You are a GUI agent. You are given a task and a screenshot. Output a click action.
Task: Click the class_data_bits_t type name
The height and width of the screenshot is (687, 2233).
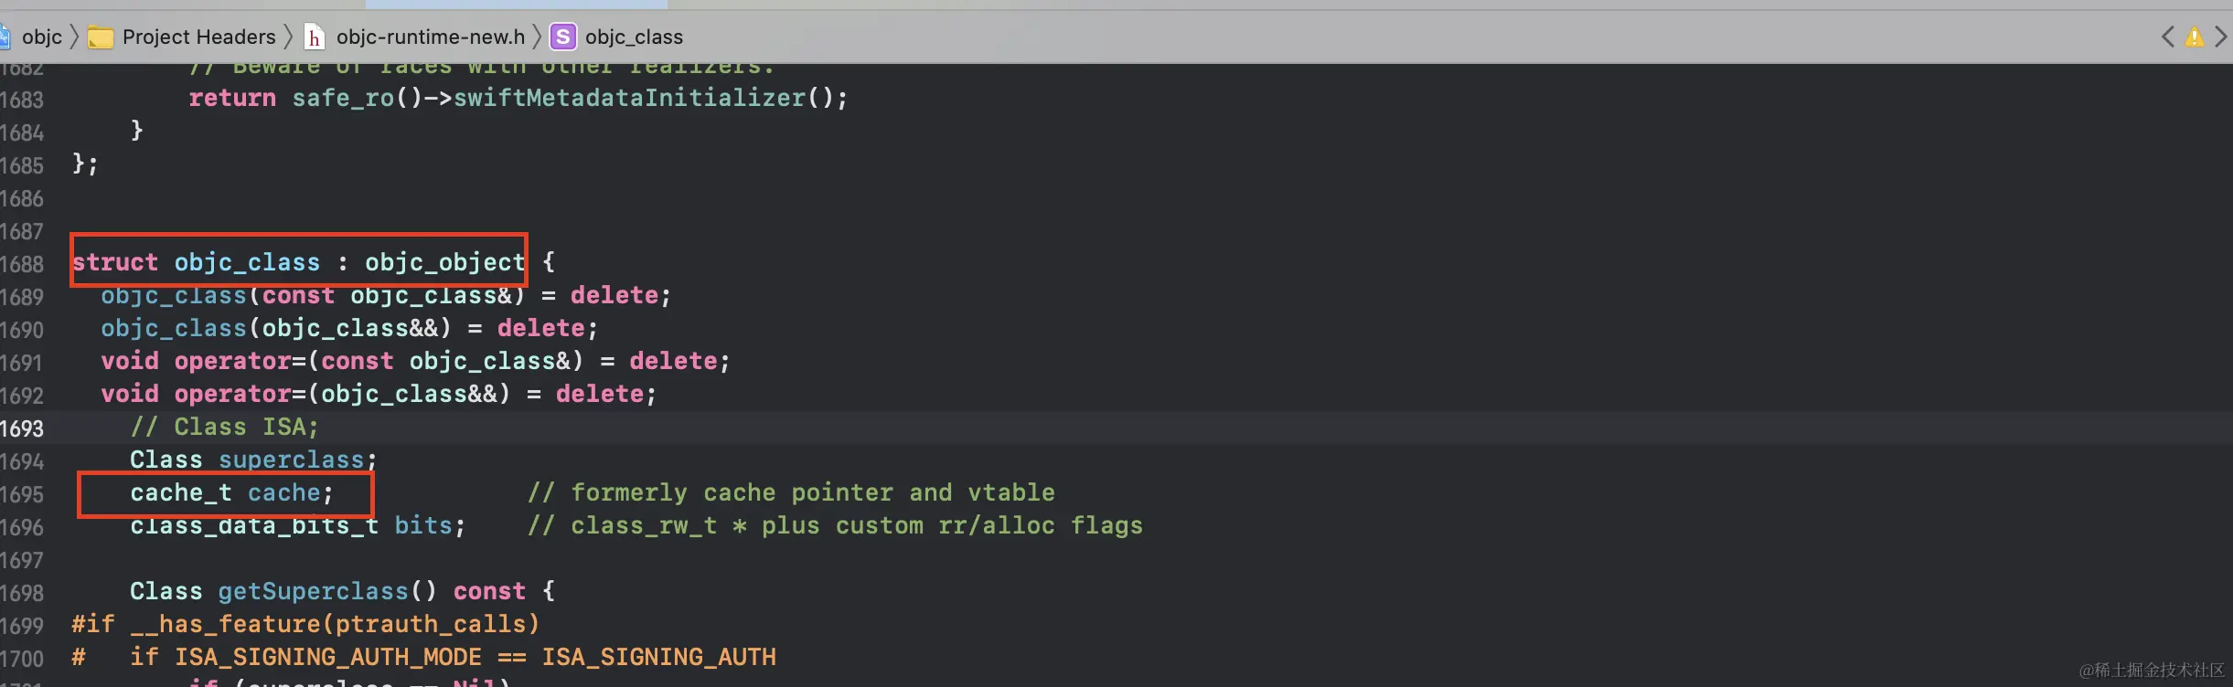[x=253, y=526]
